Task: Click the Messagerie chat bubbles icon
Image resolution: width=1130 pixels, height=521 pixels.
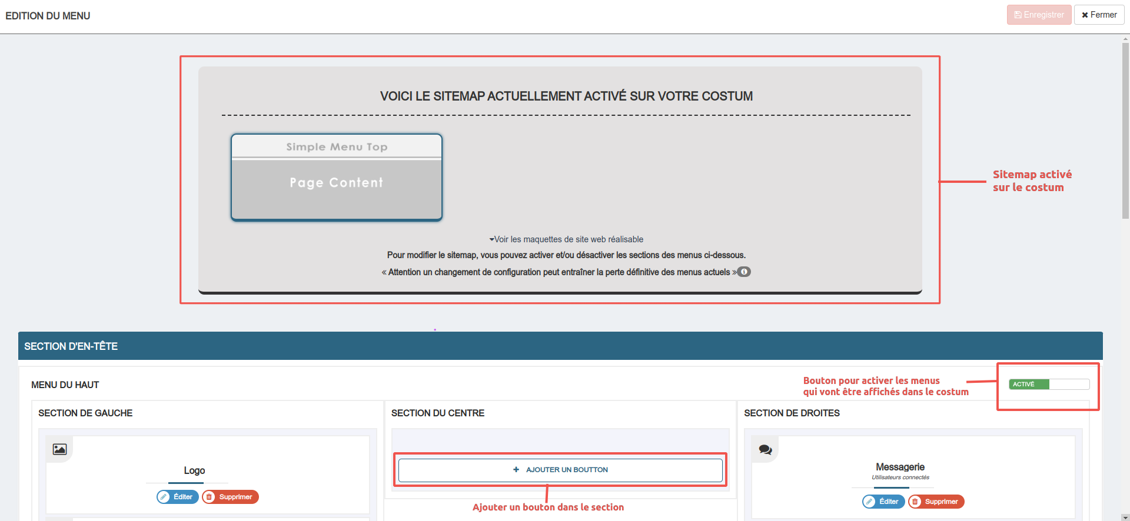Action: (765, 450)
